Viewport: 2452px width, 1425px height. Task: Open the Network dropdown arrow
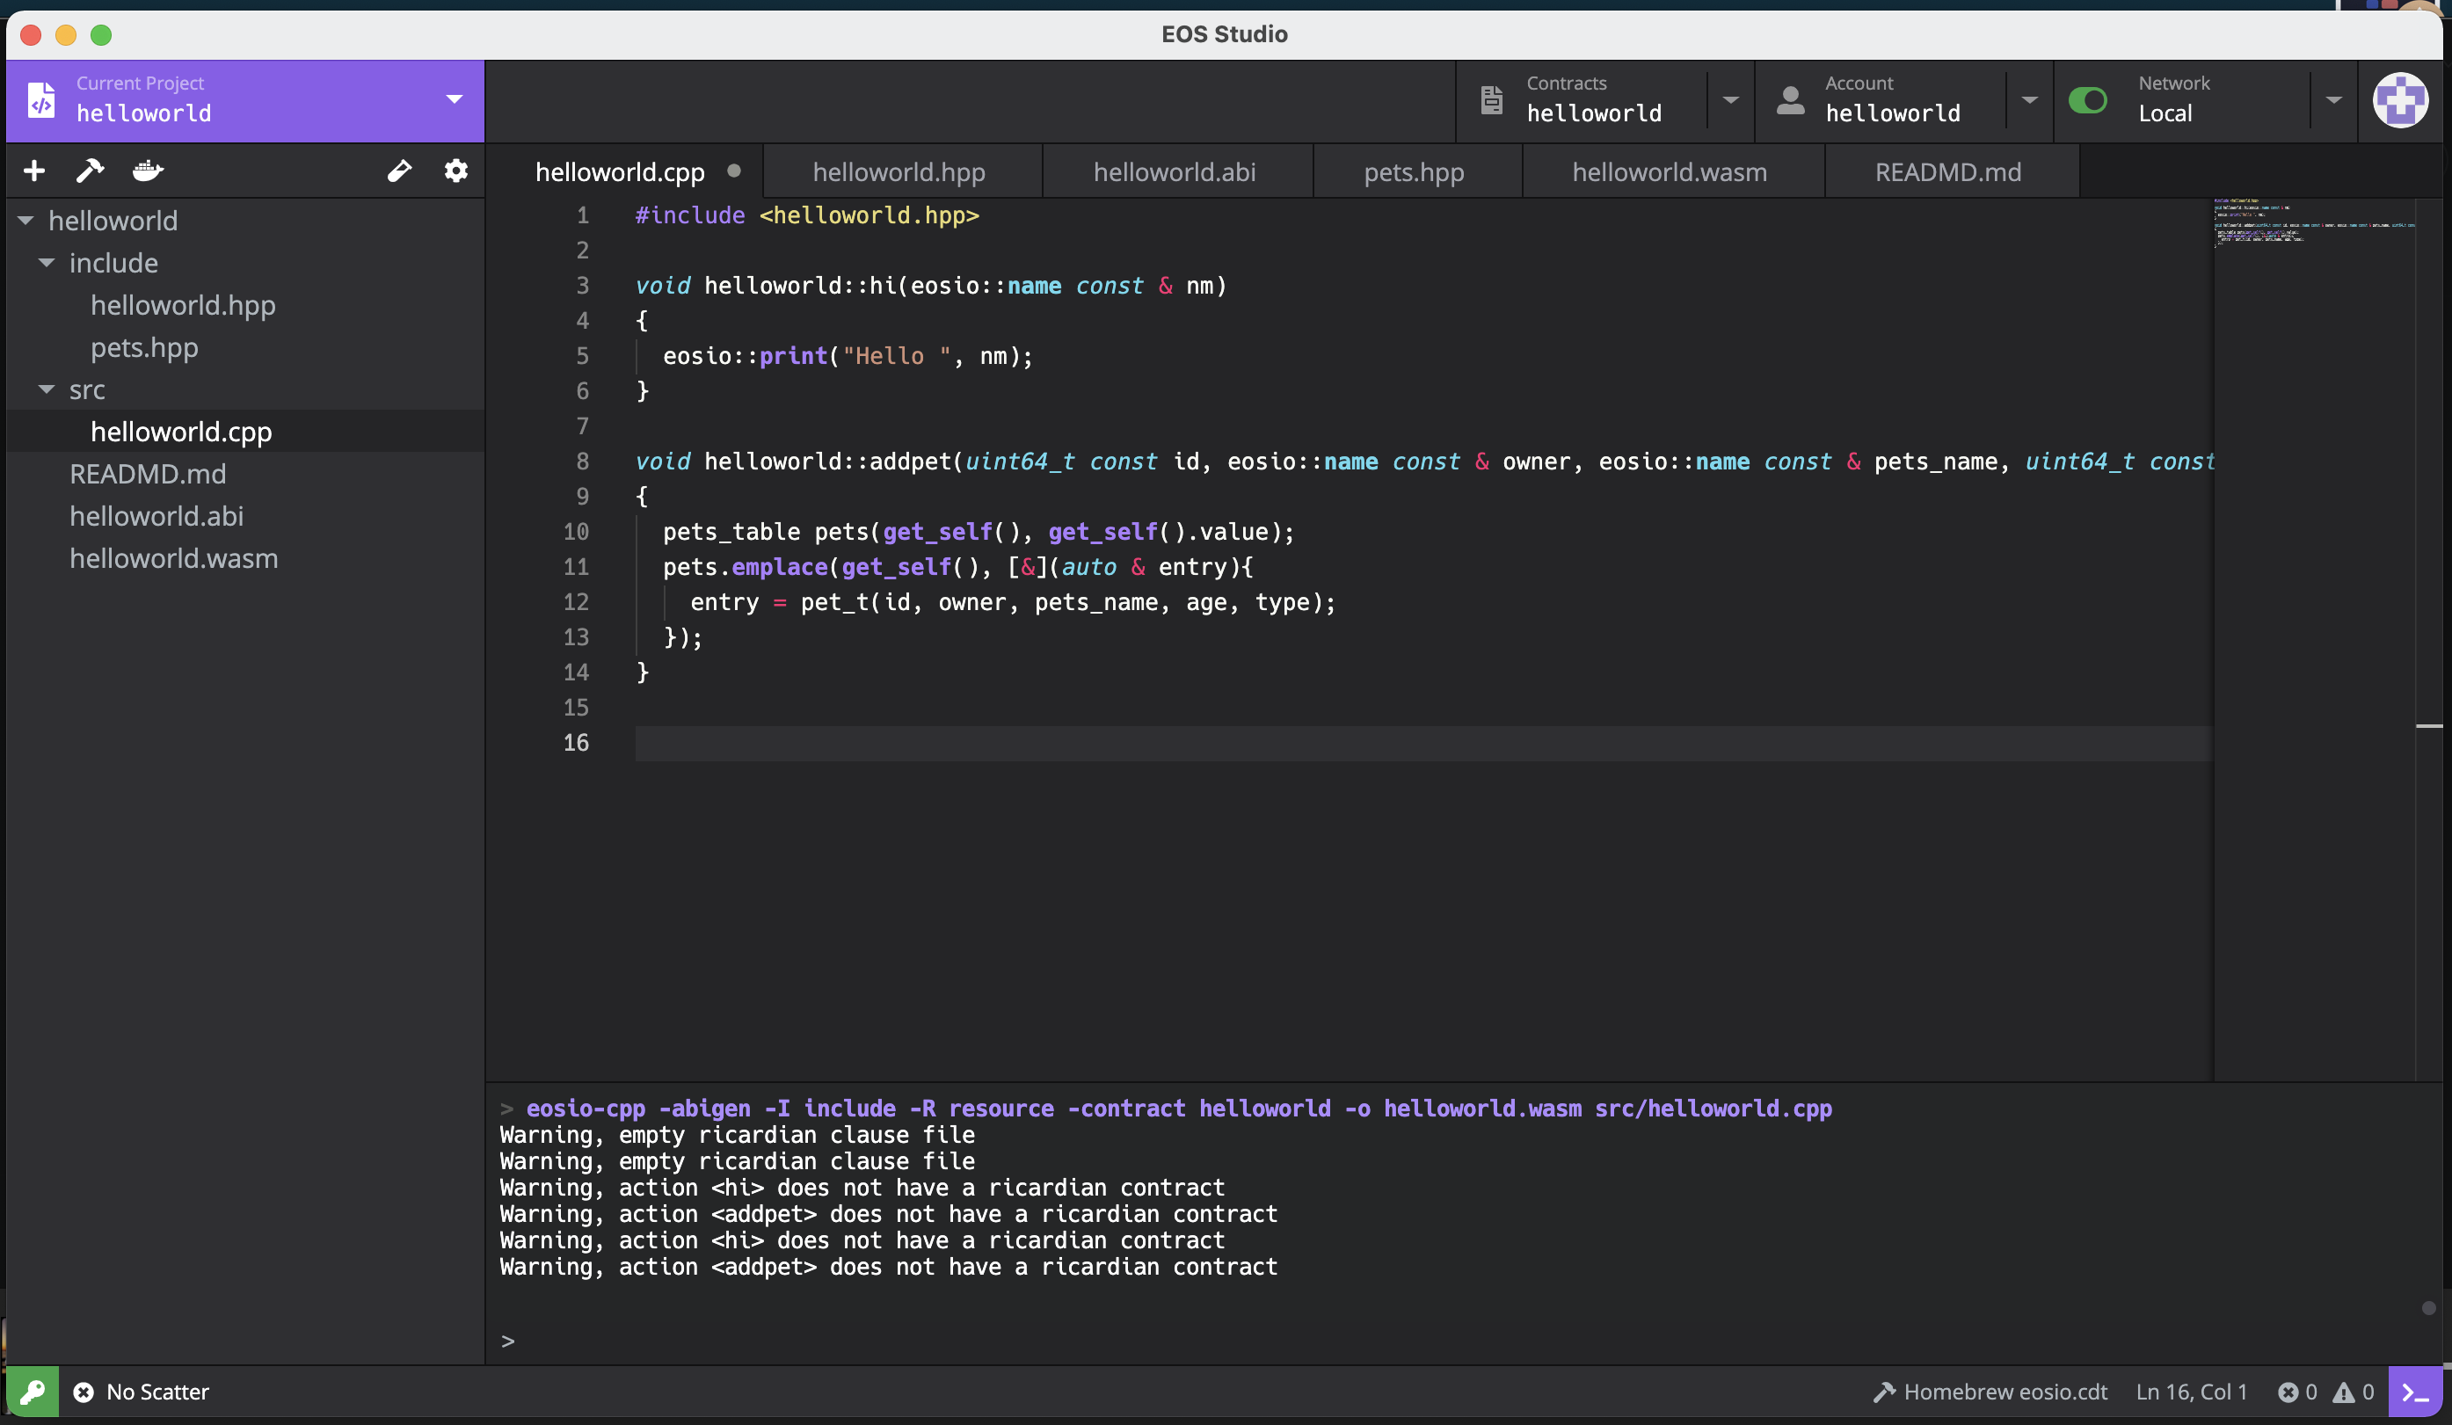pyautogui.click(x=2333, y=99)
